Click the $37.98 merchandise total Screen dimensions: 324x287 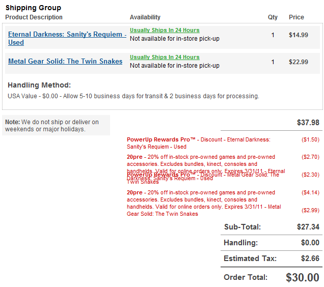(x=308, y=123)
